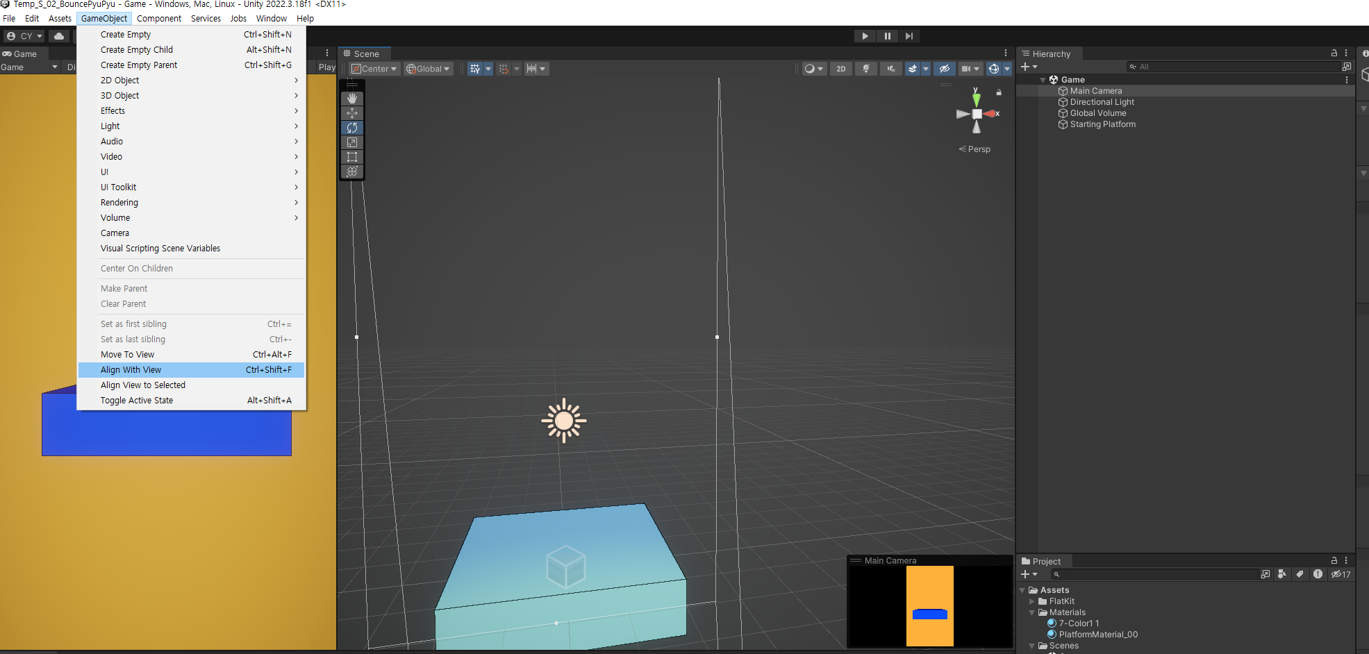
Task: Open the Scene camera settings
Action: pos(970,69)
